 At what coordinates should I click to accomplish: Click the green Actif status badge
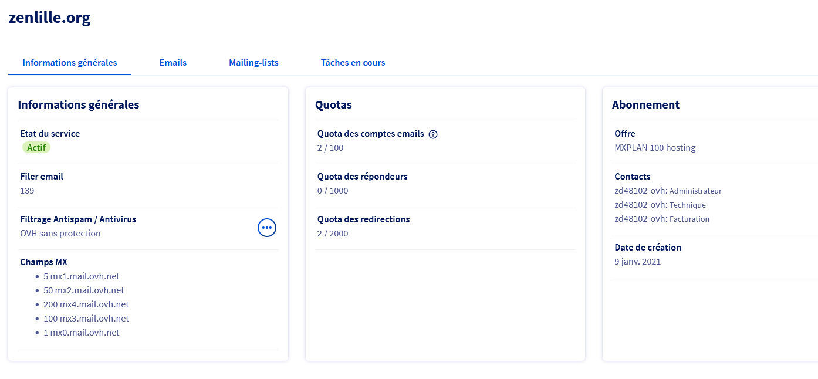tap(36, 148)
